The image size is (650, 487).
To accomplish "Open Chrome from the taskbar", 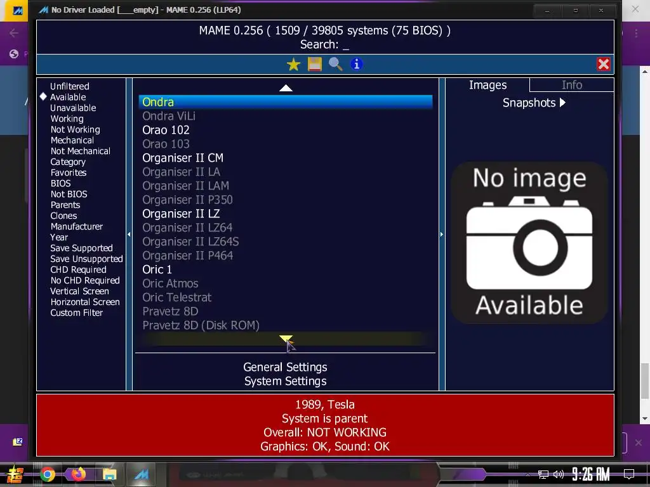I will tap(47, 474).
